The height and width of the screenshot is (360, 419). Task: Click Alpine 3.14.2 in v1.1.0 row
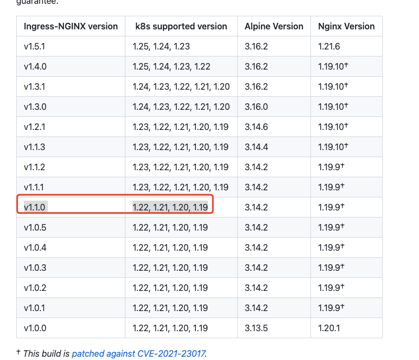(x=274, y=207)
